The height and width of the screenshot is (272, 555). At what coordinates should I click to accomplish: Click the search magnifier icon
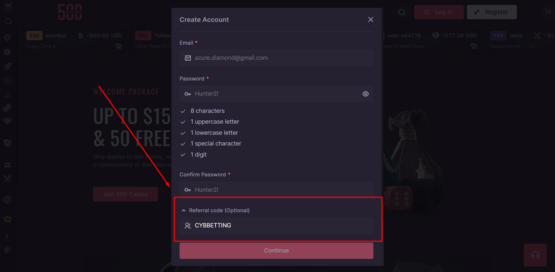point(402,12)
